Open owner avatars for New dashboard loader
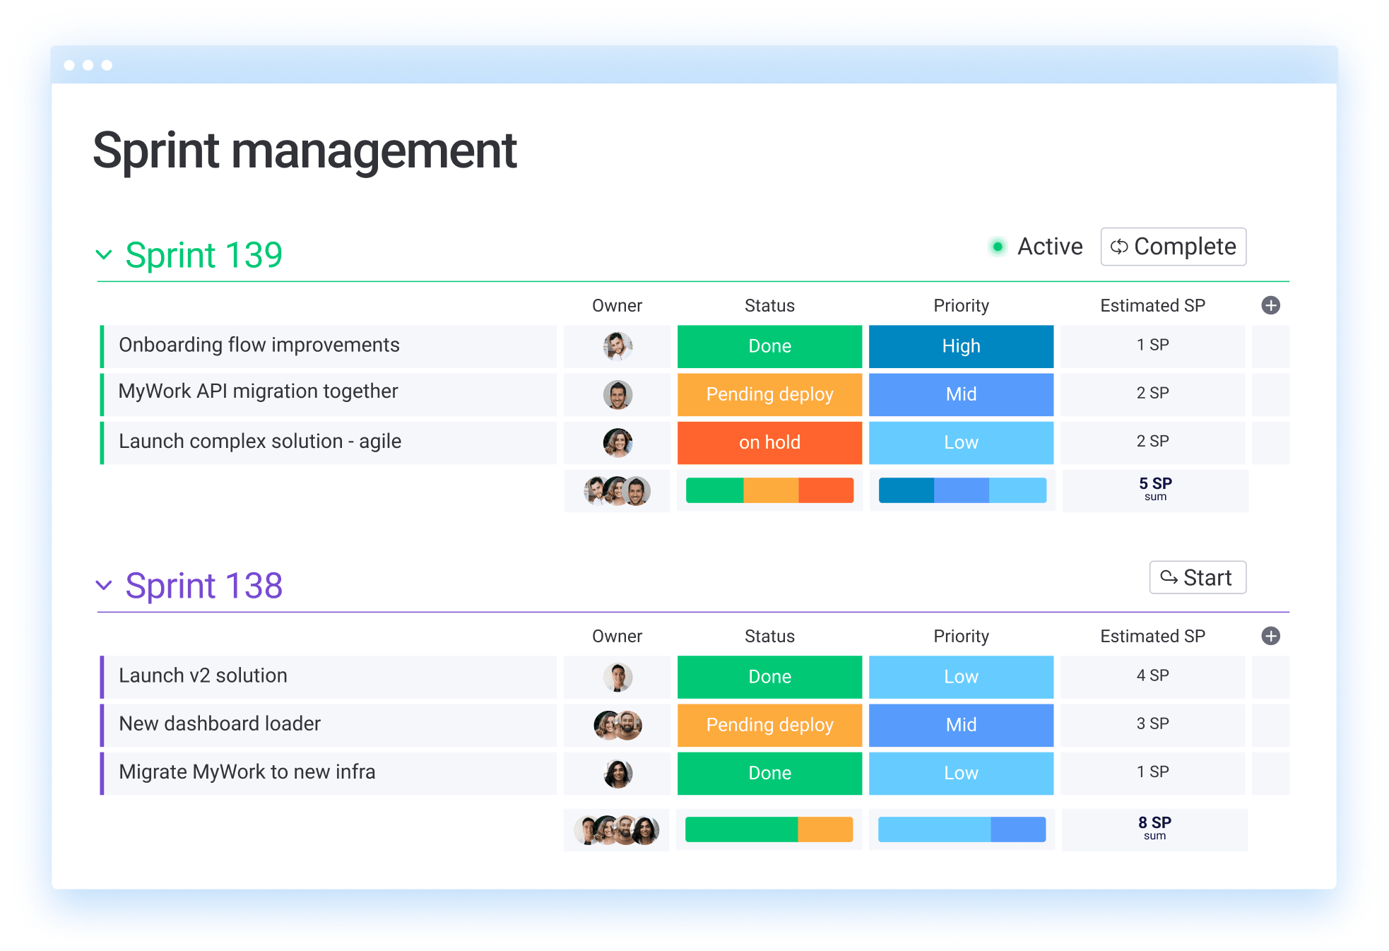Screen dimensions: 1389x951 point(617,725)
